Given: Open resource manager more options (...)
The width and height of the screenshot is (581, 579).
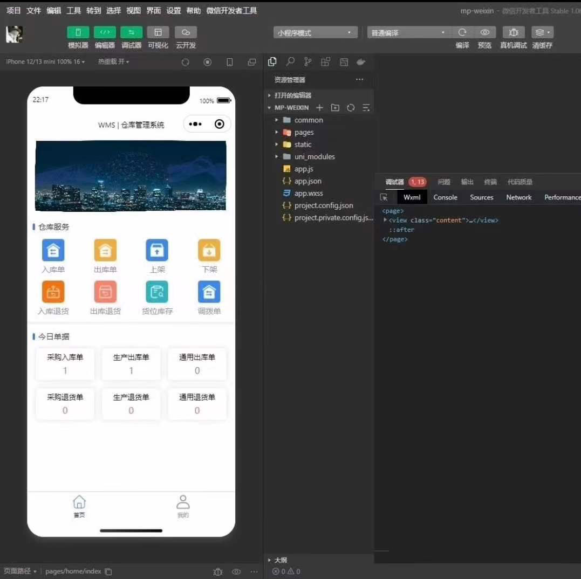Looking at the screenshot, I should [x=359, y=80].
